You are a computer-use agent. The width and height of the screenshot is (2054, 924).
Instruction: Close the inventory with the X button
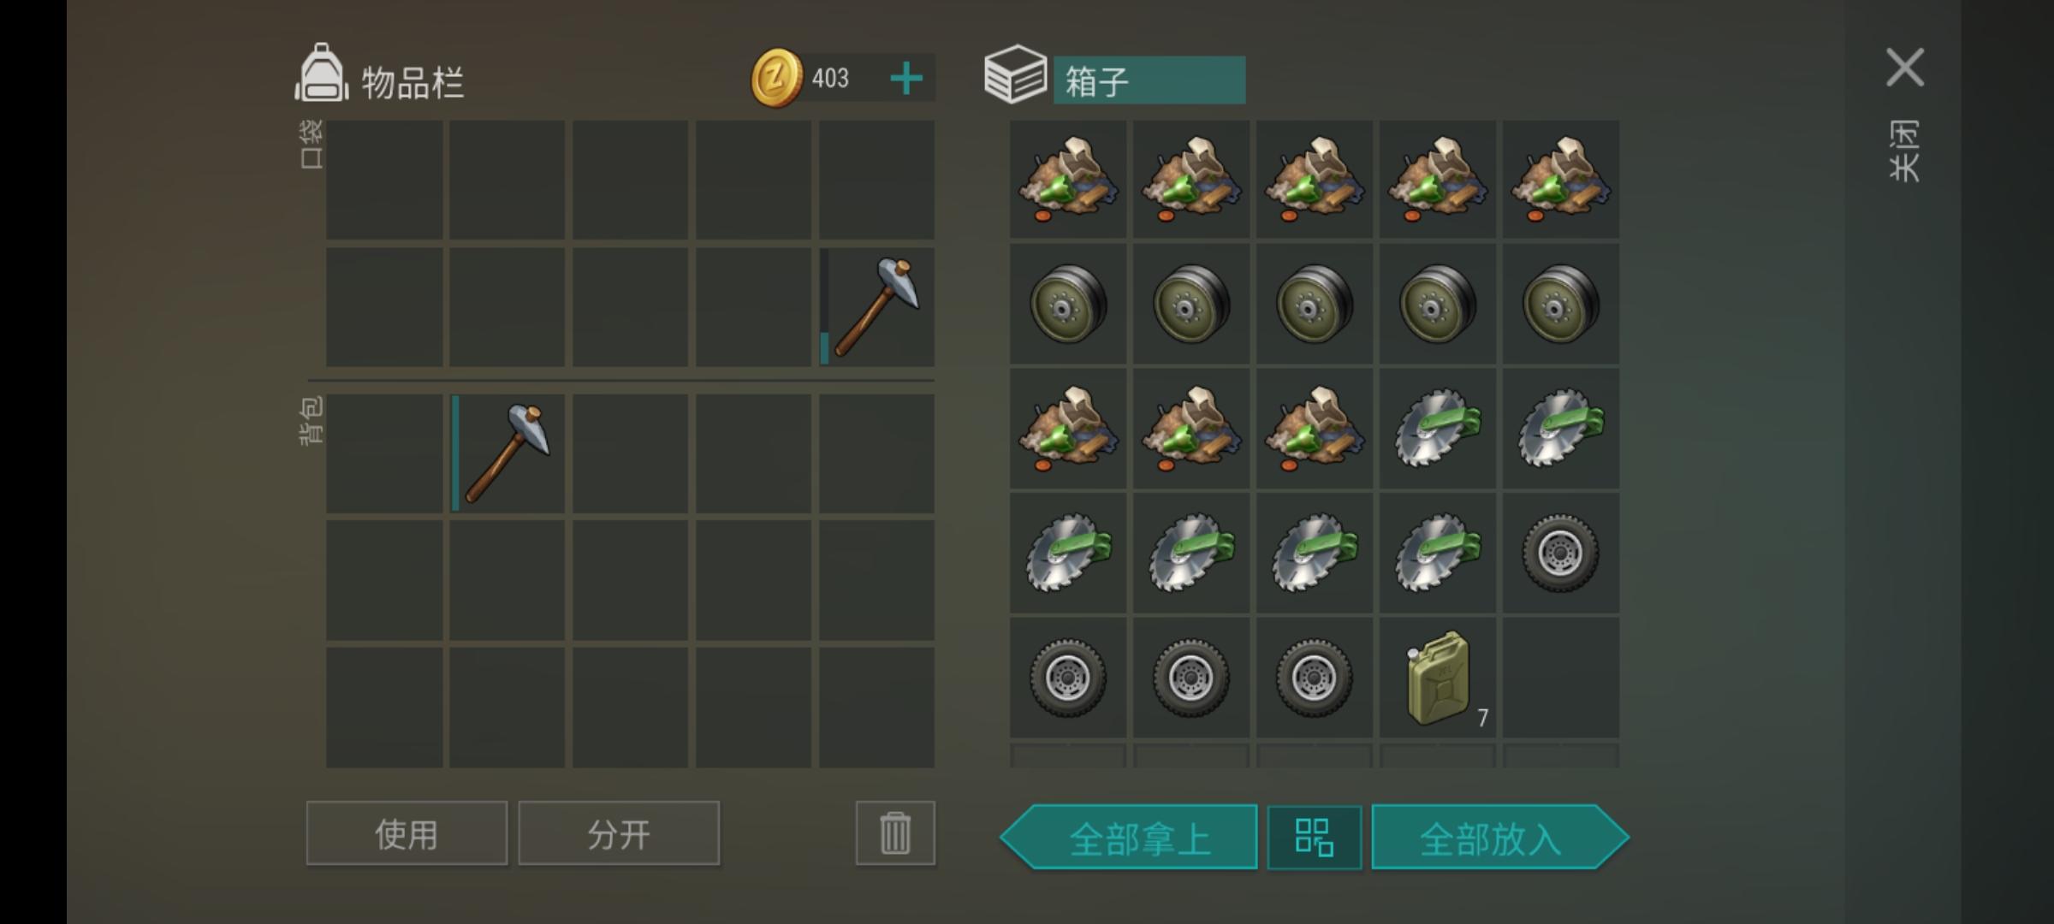click(1905, 68)
